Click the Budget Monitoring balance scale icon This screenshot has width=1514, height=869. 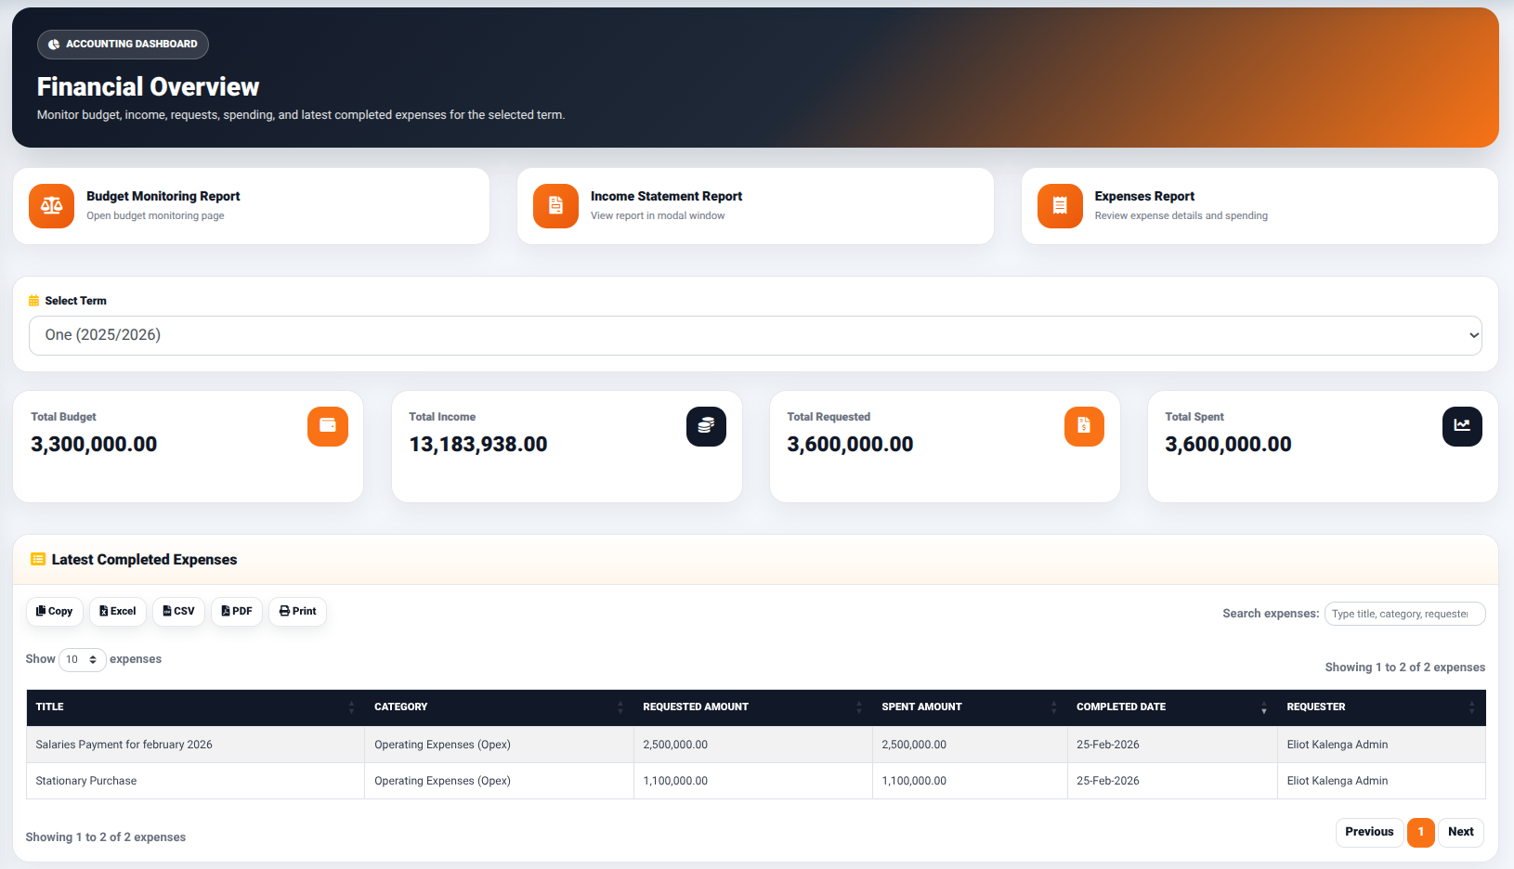pyautogui.click(x=51, y=206)
